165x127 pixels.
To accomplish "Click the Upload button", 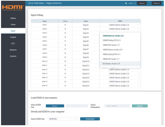I will (140, 106).
